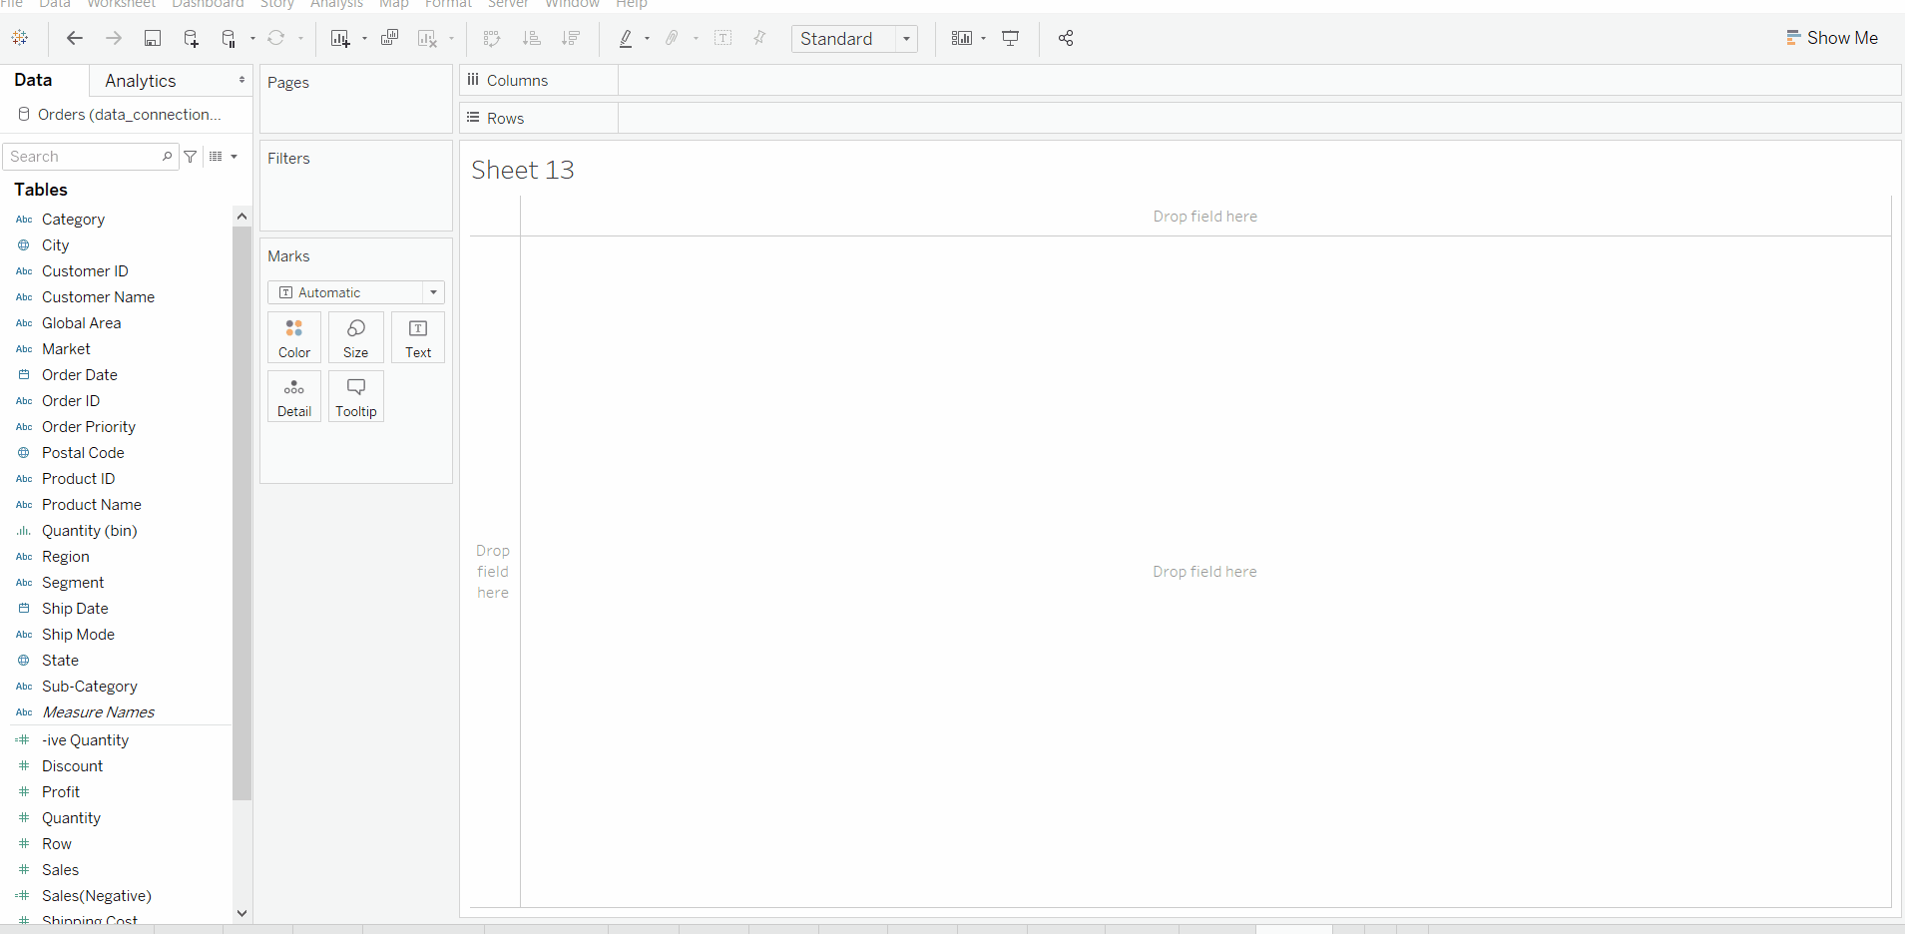Click the data pane scrollbar down arrow
Viewport: 1905px width, 934px height.
(x=241, y=913)
